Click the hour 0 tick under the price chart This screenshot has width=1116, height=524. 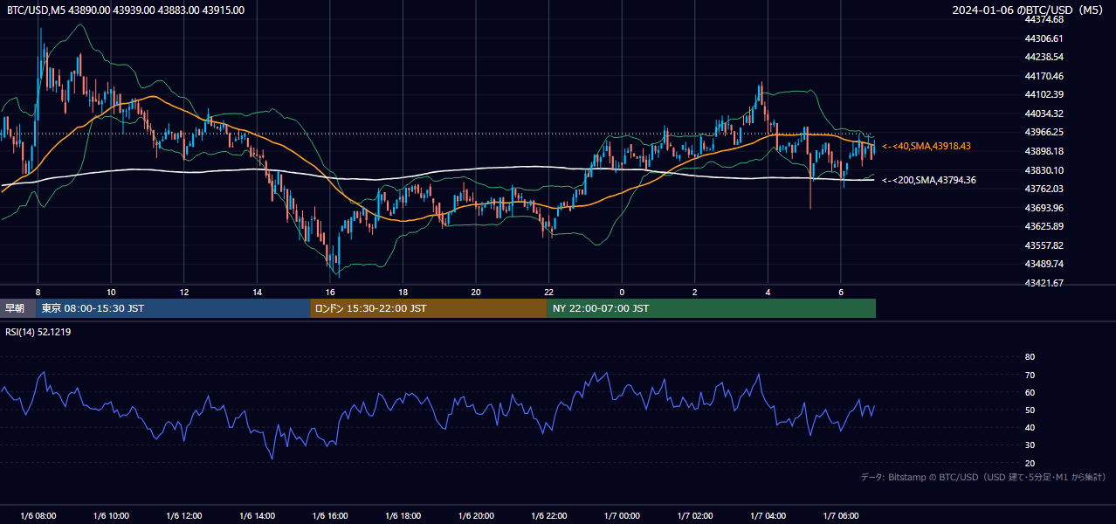pos(622,292)
